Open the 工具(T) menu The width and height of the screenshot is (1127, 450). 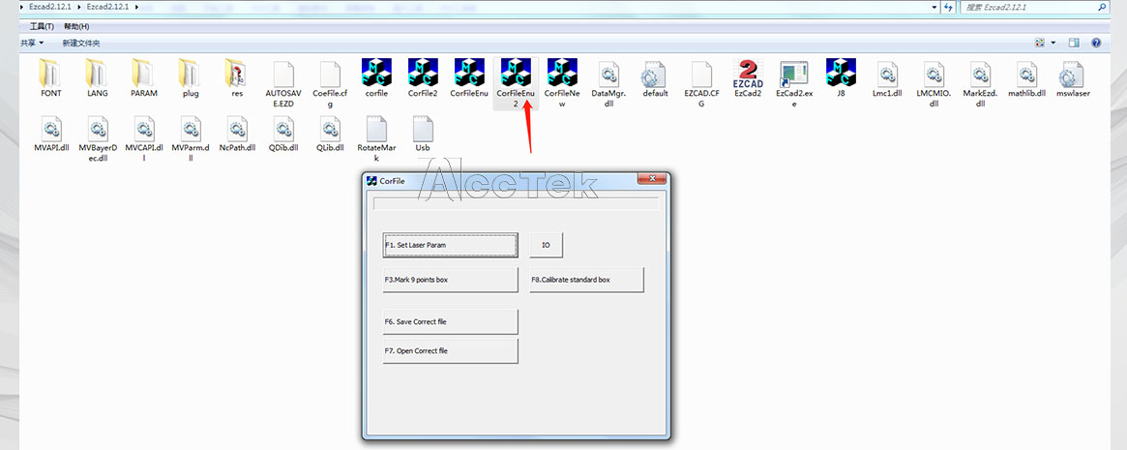tap(42, 26)
